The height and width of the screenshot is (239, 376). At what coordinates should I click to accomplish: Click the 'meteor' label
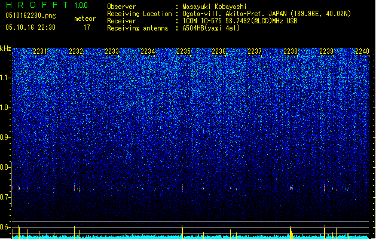pos(85,19)
